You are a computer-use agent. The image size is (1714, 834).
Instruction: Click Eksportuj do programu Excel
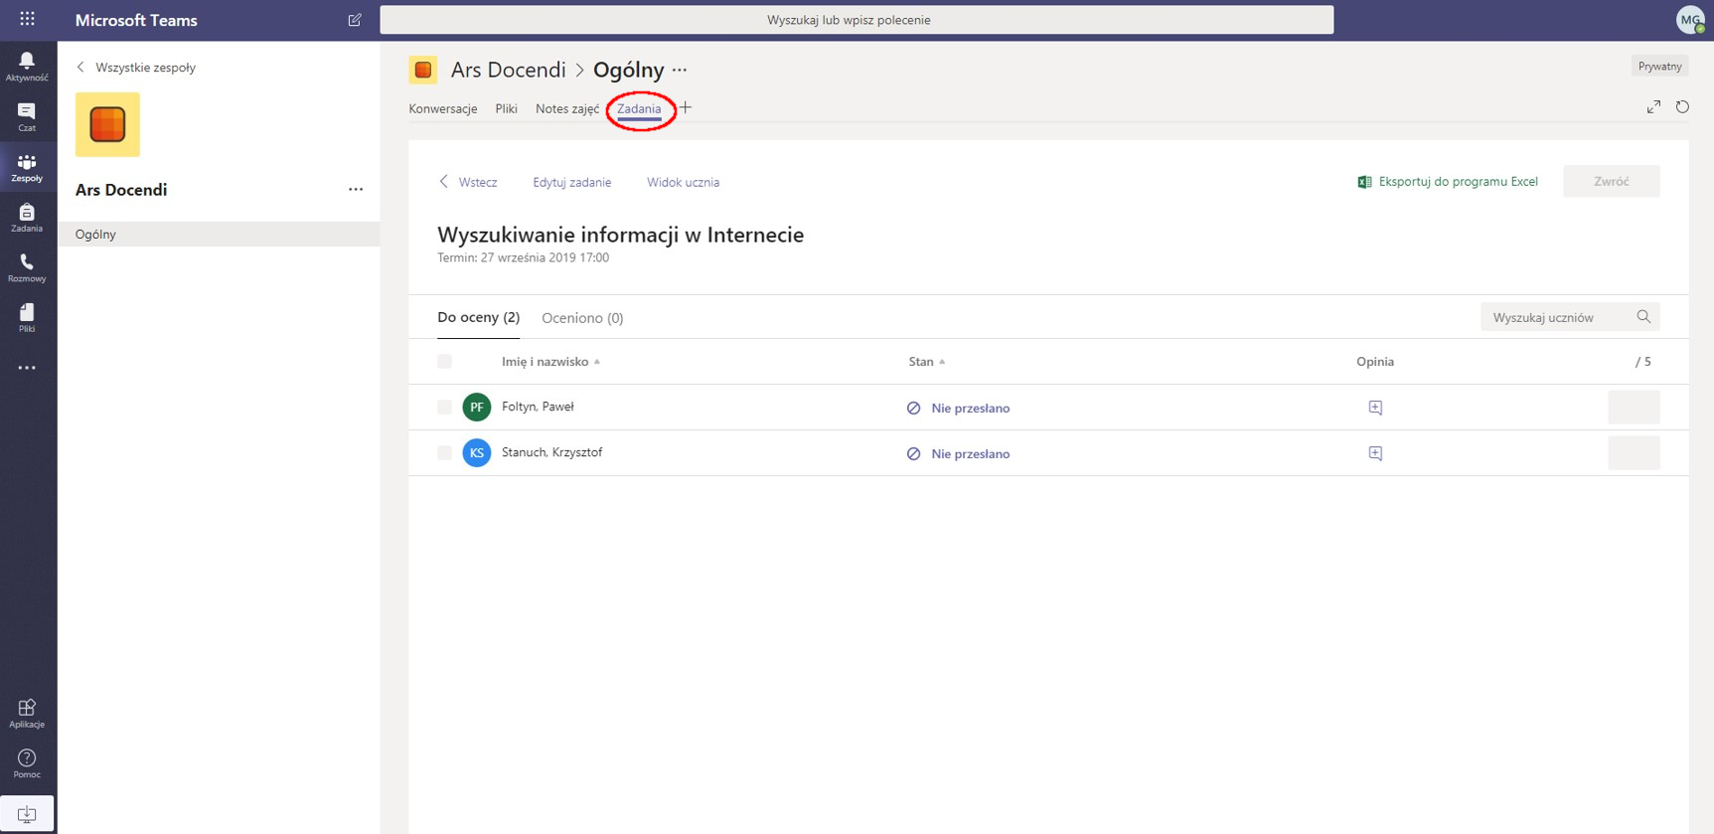pyautogui.click(x=1448, y=182)
